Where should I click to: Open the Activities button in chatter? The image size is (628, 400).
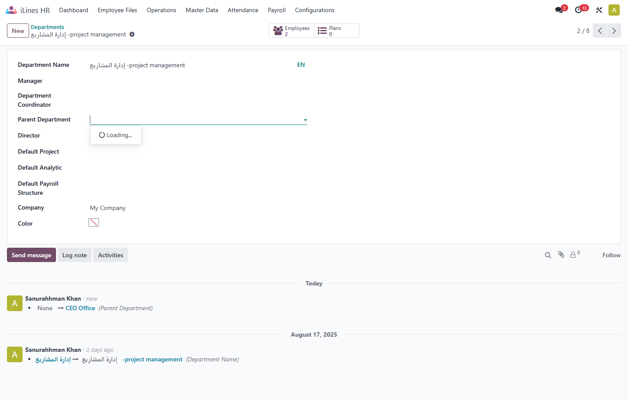pyautogui.click(x=110, y=255)
